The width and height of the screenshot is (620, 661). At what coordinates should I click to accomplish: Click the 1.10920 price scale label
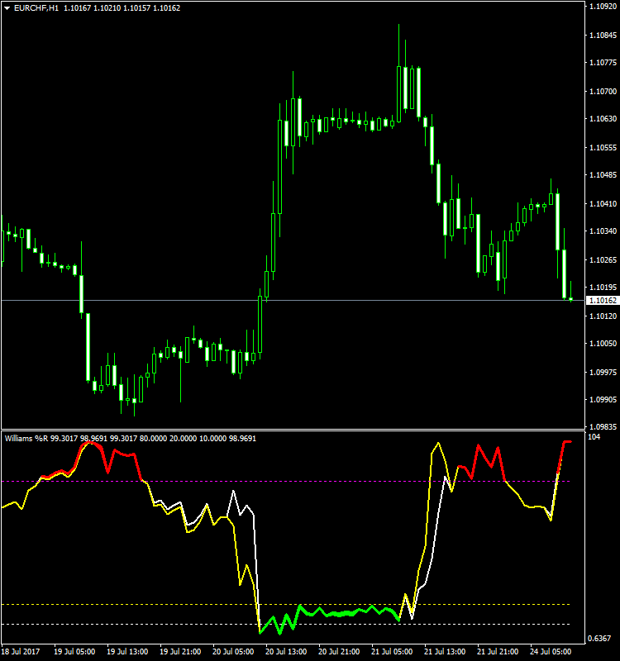coord(603,7)
